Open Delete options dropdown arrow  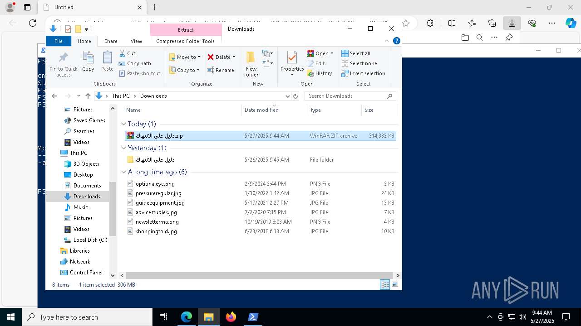coord(234,57)
